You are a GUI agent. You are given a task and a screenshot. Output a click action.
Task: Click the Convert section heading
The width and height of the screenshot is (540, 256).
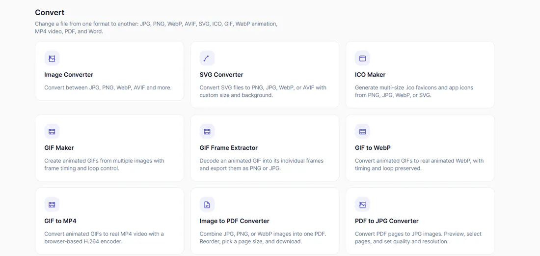pos(50,12)
